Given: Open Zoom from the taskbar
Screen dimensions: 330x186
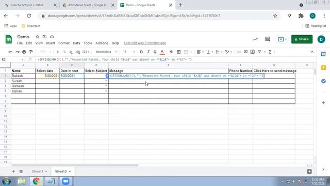Looking at the screenshot, I should pos(65,181).
